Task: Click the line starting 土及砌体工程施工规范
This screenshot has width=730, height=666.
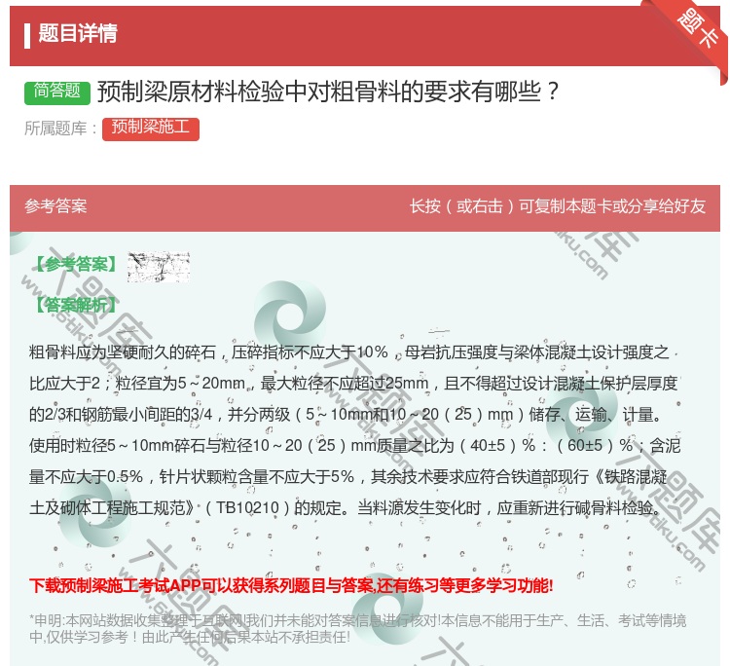Action: point(346,507)
